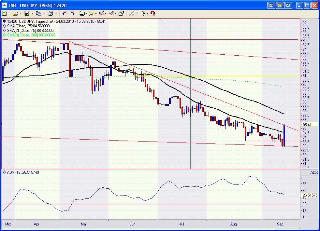Click the window layout icon
Viewport: 320px width, 231px height.
point(82,13)
